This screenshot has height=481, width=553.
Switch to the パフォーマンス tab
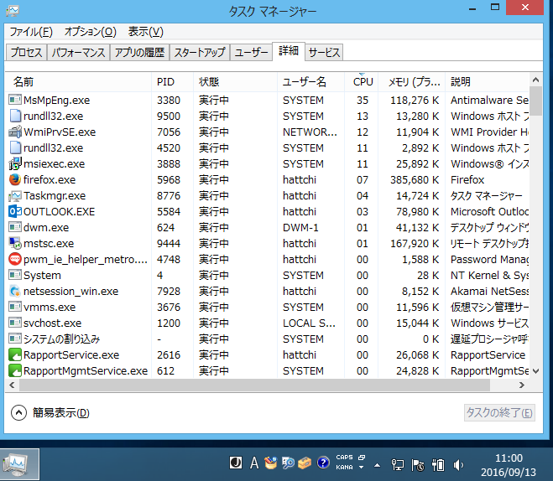78,53
